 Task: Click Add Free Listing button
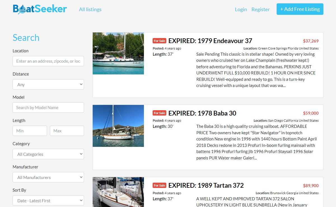pyautogui.click(x=300, y=9)
